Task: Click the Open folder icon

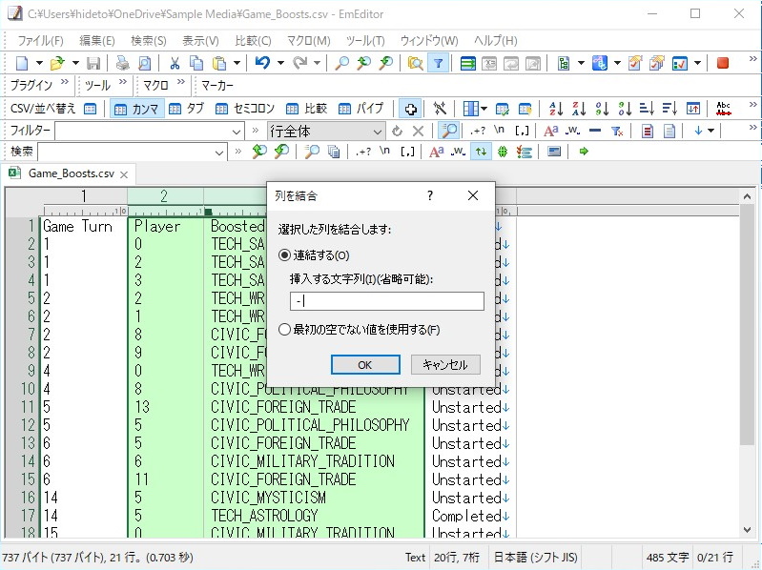Action: (58, 63)
